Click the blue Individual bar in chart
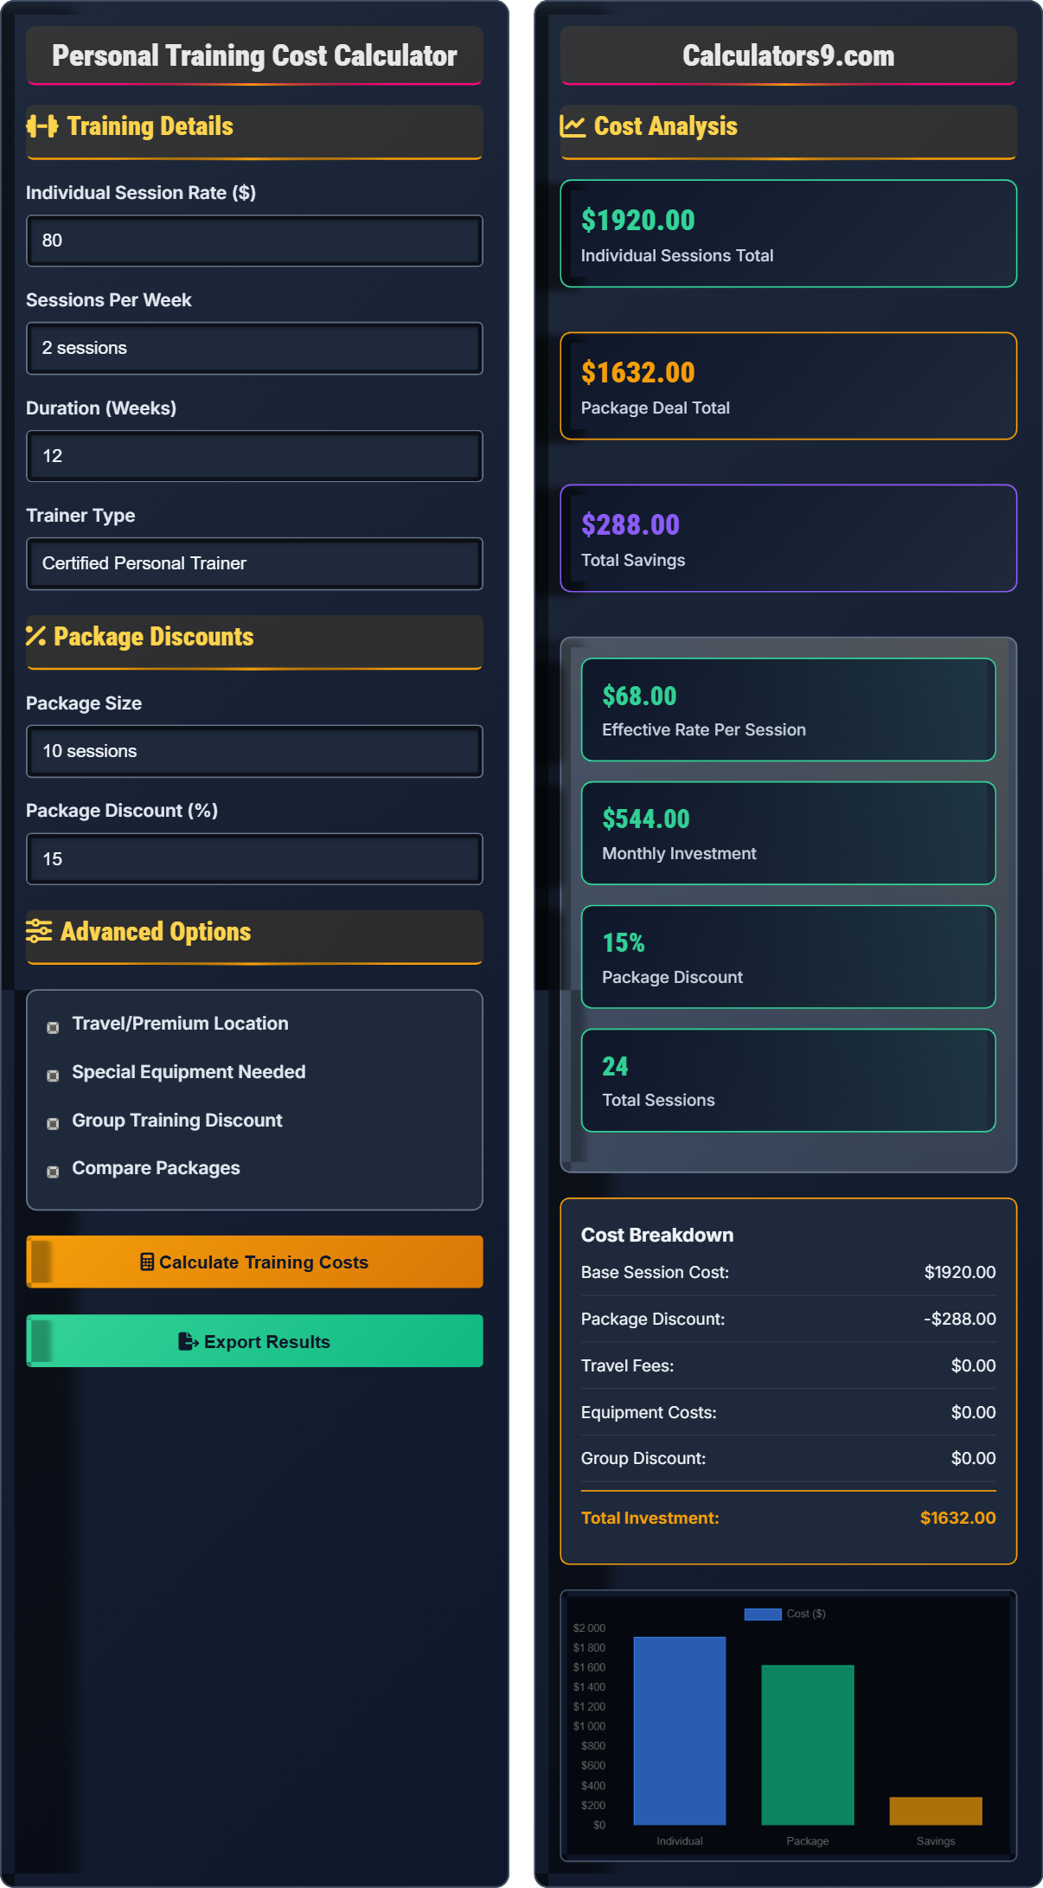This screenshot has height=1888, width=1043. (680, 1731)
